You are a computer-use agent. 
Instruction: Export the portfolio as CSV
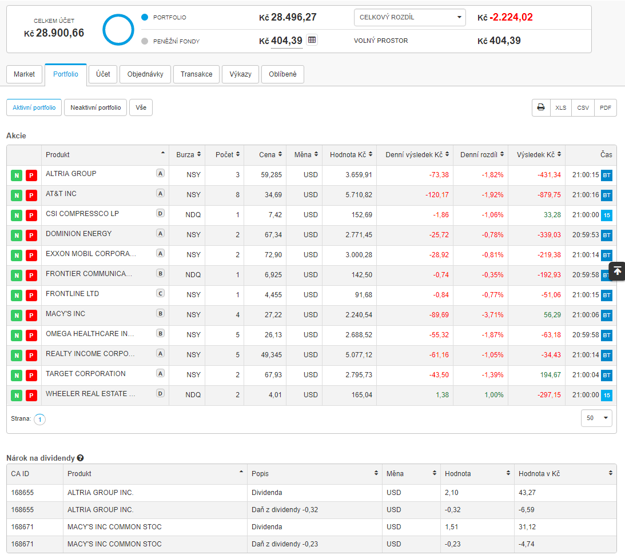583,107
